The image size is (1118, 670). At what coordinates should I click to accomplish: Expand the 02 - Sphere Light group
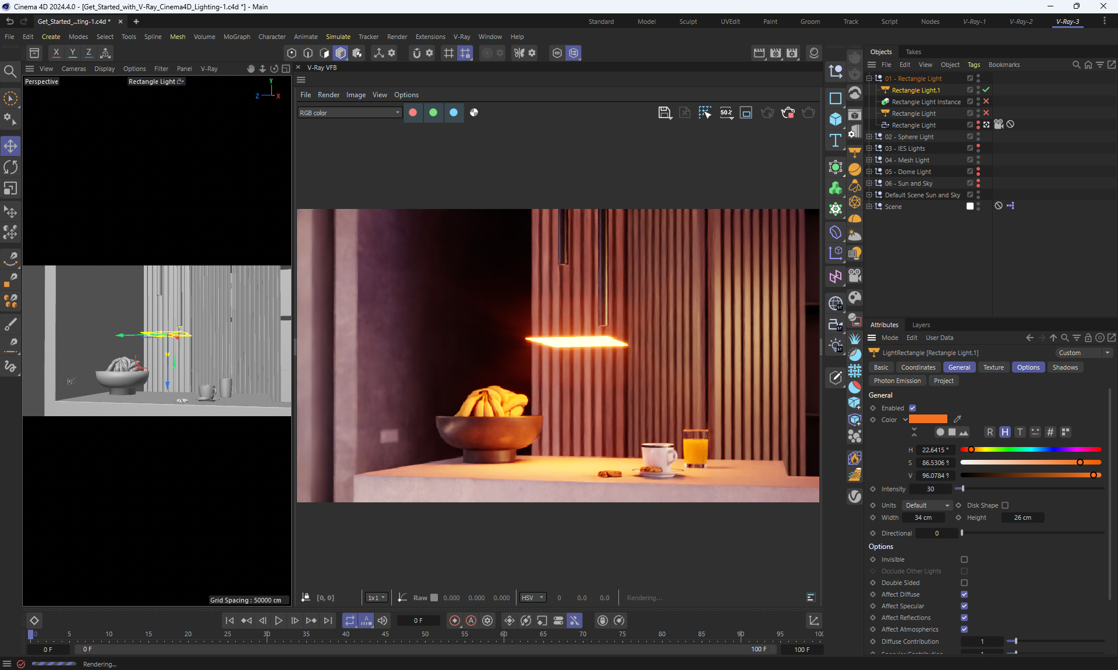click(869, 137)
